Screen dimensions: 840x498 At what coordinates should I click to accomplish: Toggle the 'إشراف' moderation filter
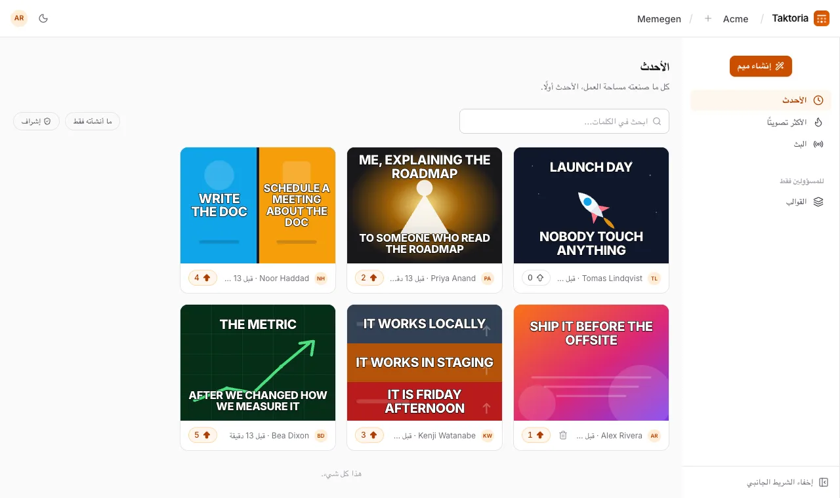point(36,121)
